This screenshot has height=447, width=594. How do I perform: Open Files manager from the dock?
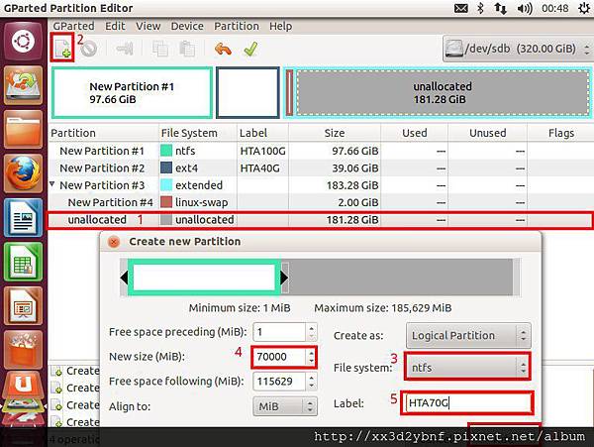coord(23,129)
